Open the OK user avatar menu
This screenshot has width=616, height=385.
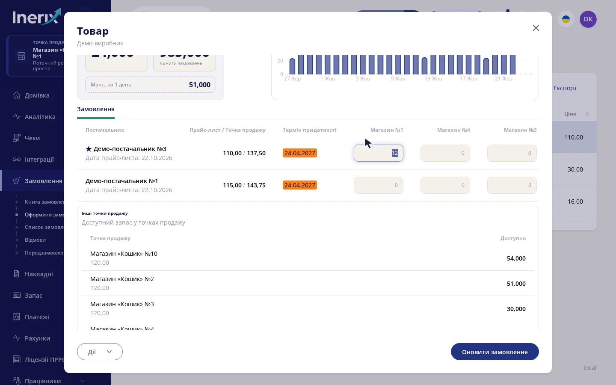(588, 19)
